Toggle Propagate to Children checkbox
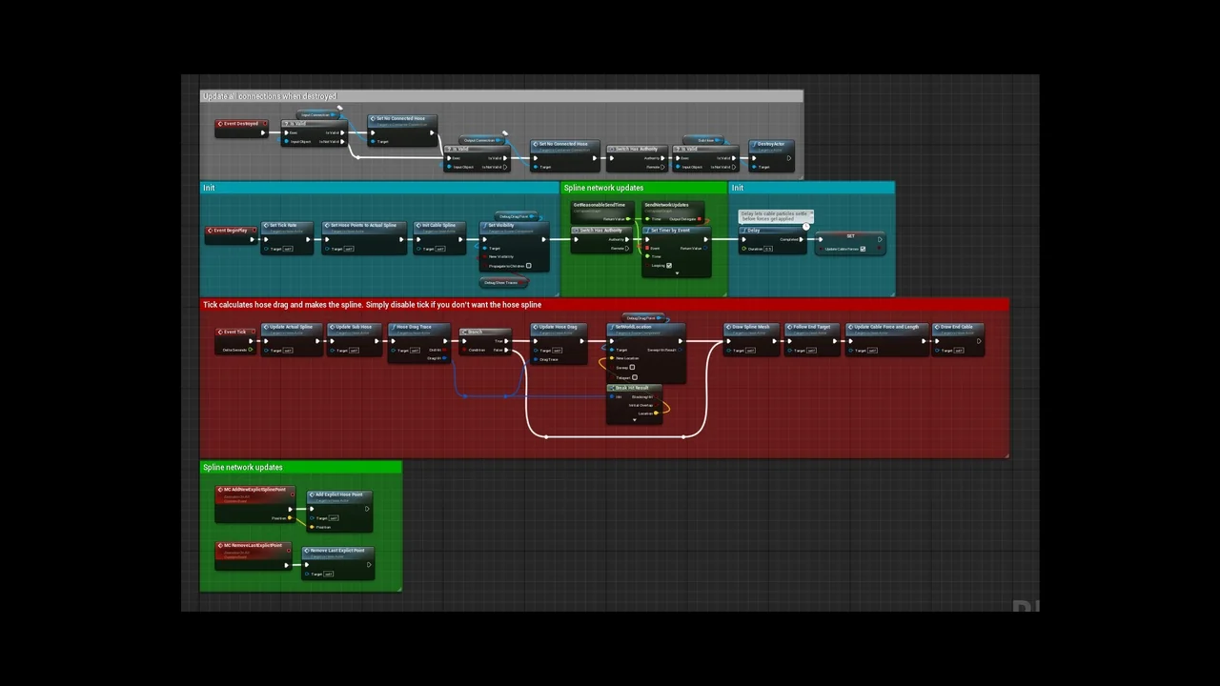Image resolution: width=1220 pixels, height=686 pixels. click(528, 266)
